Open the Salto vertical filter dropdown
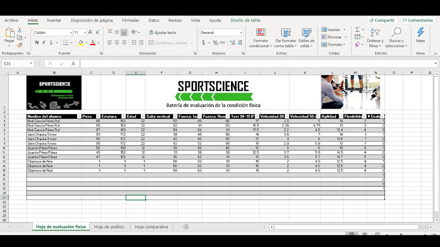440x247 pixels. pyautogui.click(x=175, y=116)
